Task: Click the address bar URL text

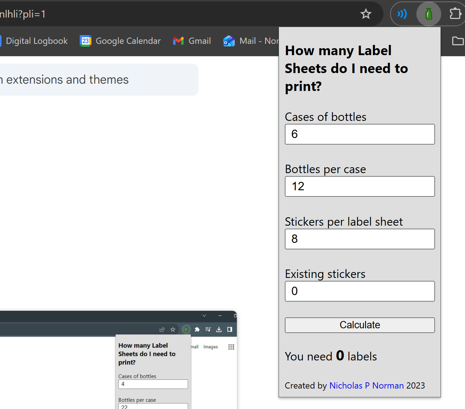Action: pos(23,14)
